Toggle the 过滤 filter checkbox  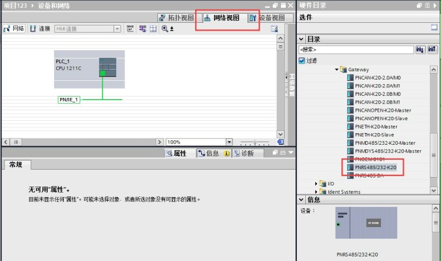tap(302, 60)
